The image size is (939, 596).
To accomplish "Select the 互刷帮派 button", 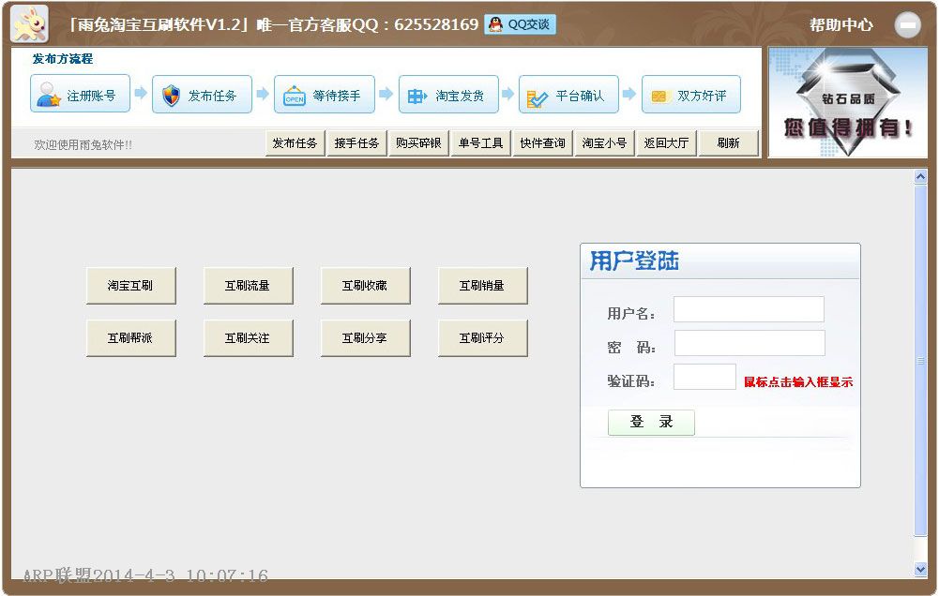I will (130, 338).
